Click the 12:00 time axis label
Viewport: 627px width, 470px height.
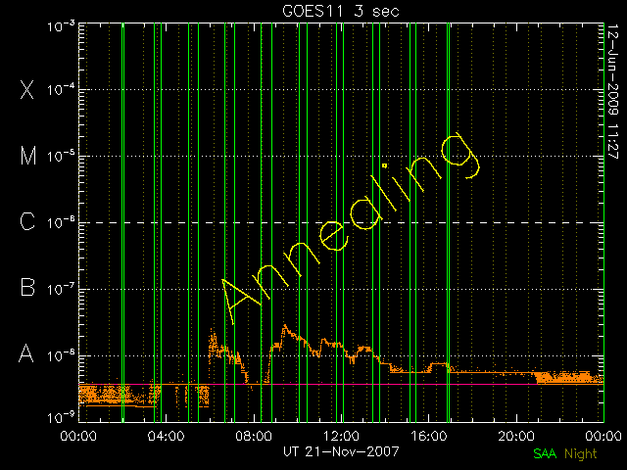coord(341,436)
